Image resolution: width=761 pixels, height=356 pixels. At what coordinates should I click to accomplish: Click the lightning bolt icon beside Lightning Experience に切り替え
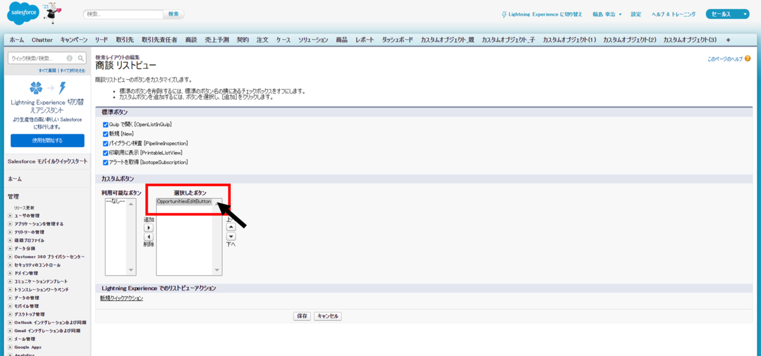[x=504, y=14]
